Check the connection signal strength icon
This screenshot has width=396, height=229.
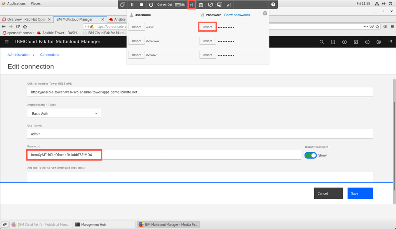click(229, 4)
